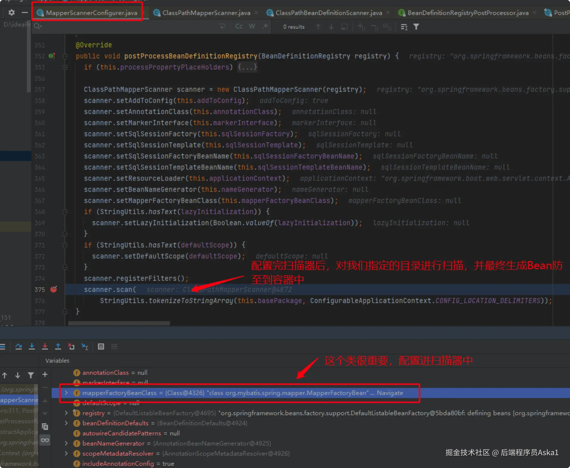Expand the mapperFactoryBeanClass variable
This screenshot has width=570, height=468.
[x=66, y=393]
